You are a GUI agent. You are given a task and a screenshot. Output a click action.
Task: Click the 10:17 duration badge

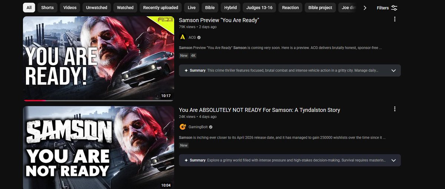[166, 96]
